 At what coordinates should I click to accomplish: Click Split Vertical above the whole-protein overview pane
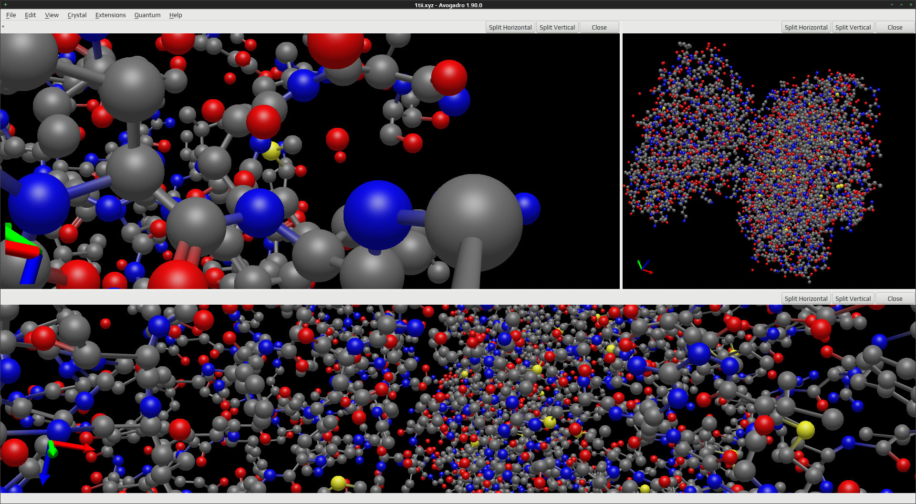tap(853, 27)
